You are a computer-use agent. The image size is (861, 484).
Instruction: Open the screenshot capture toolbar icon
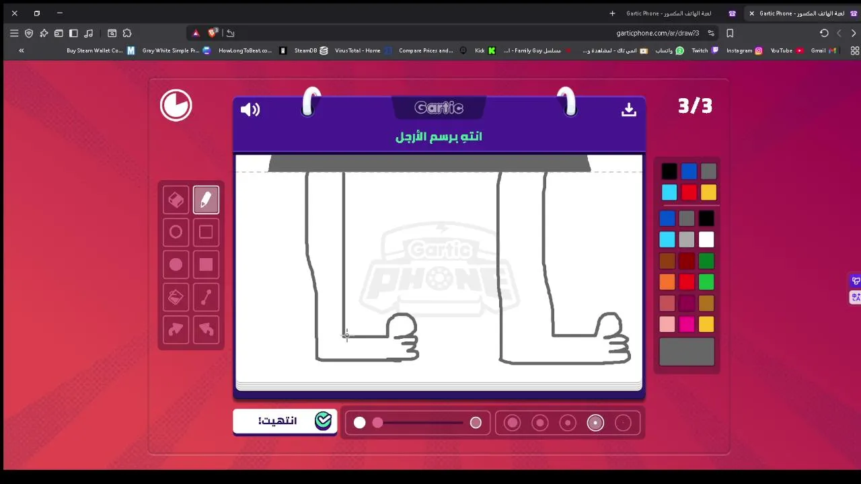click(112, 33)
